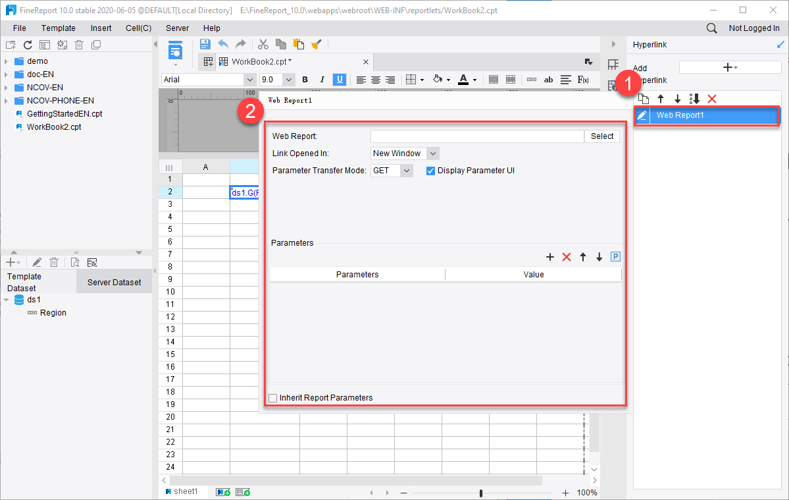The width and height of the screenshot is (789, 500).
Task: Open the Link Opened In dropdown
Action: point(432,153)
